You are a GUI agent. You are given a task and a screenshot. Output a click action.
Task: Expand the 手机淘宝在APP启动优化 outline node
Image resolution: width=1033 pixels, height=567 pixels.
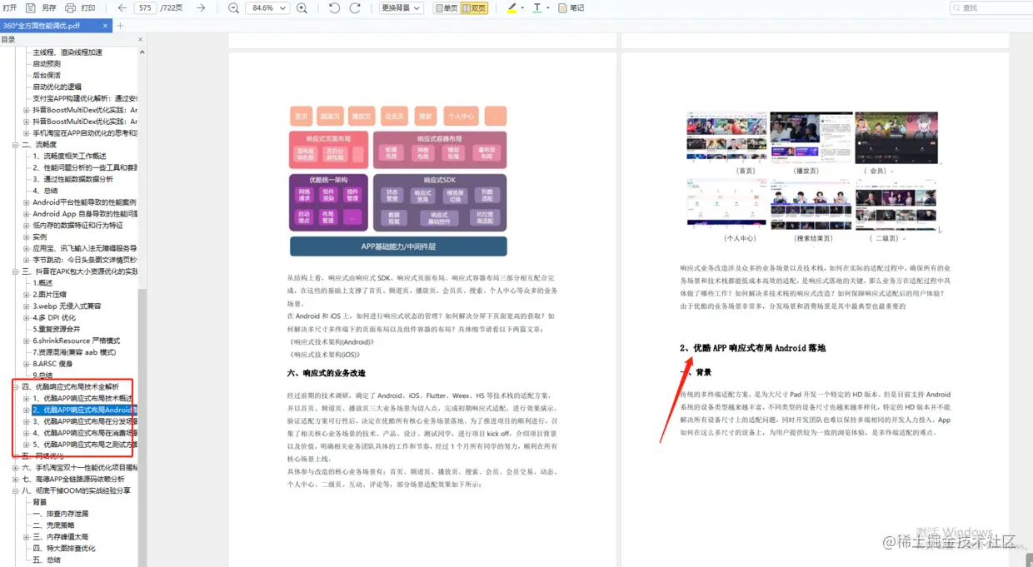pos(26,133)
